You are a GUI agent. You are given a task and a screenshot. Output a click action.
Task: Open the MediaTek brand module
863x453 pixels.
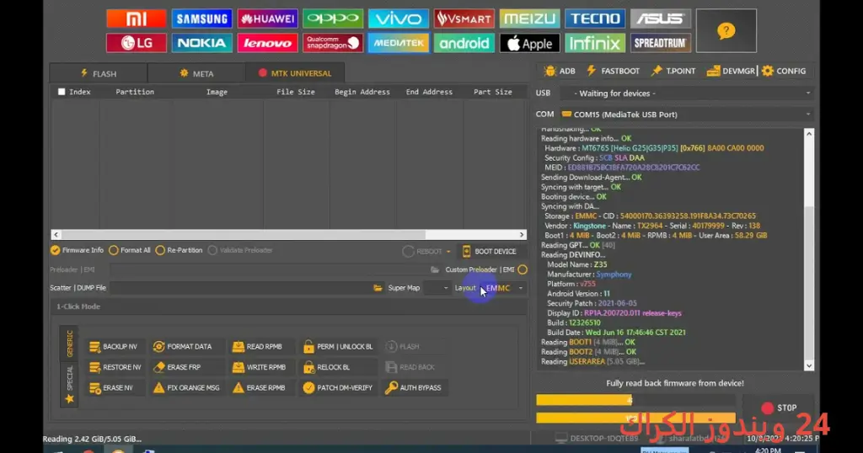pyautogui.click(x=398, y=43)
